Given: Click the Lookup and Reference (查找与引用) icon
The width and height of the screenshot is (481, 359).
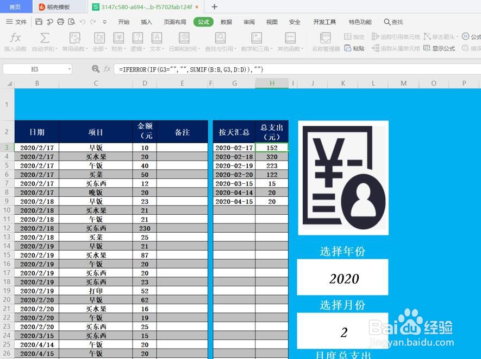Looking at the screenshot, I should click(x=220, y=43).
